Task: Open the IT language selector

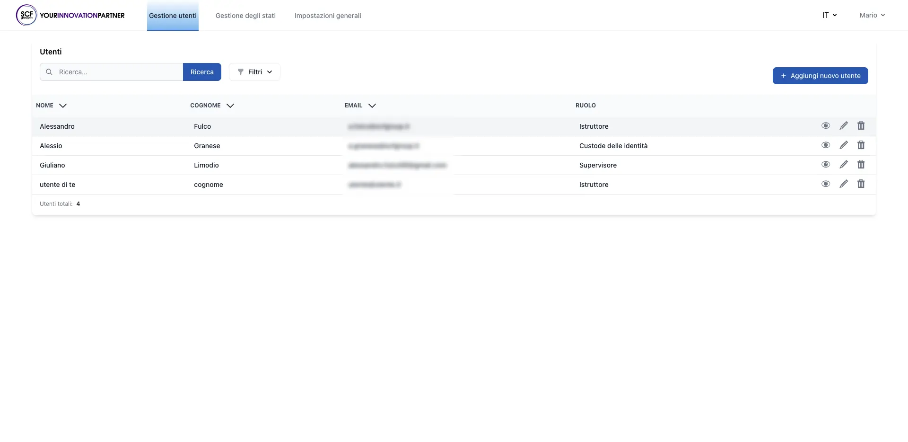Action: coord(829,15)
